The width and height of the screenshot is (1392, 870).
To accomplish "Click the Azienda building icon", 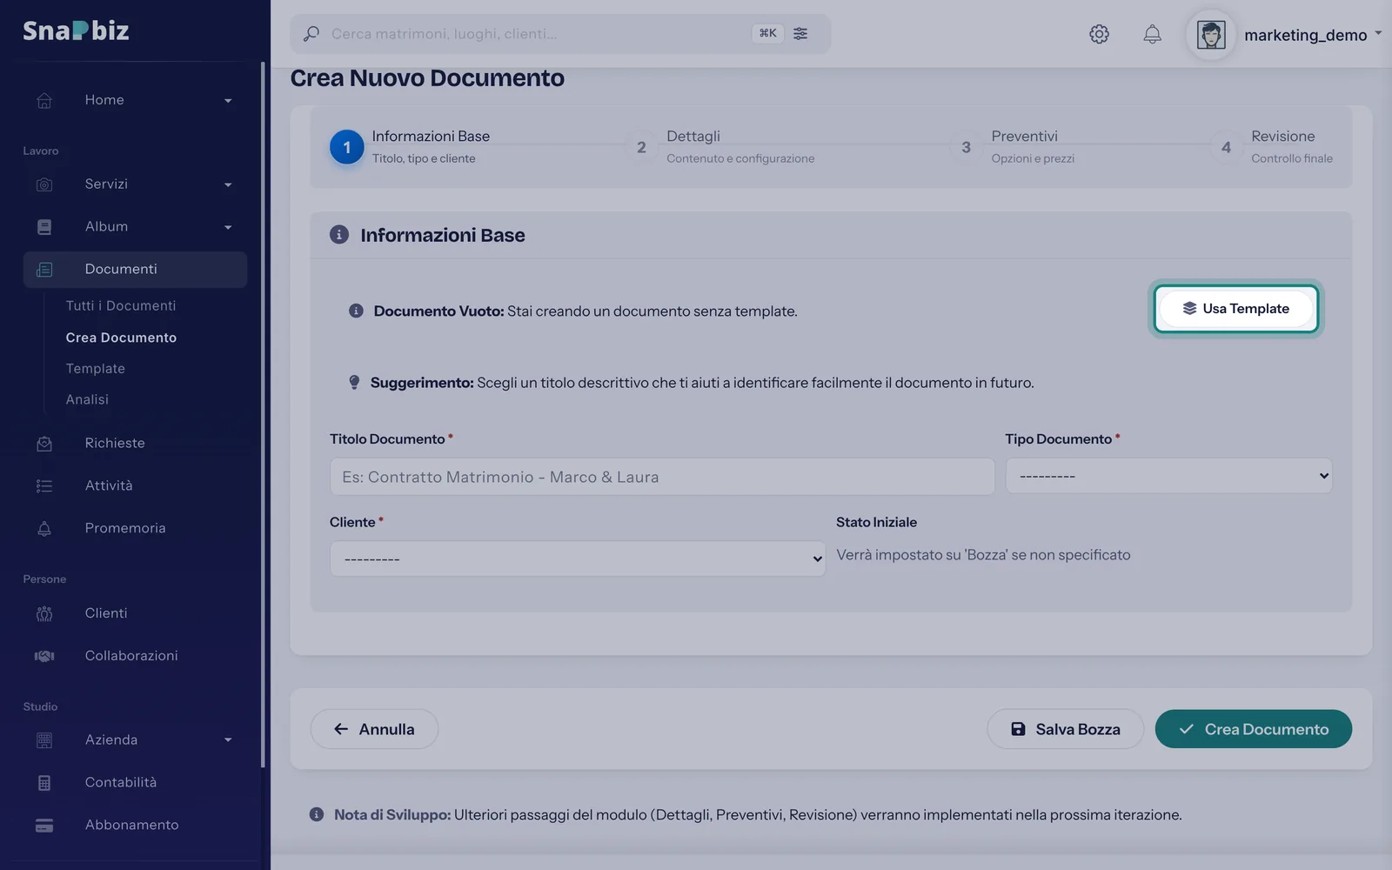I will pyautogui.click(x=44, y=740).
